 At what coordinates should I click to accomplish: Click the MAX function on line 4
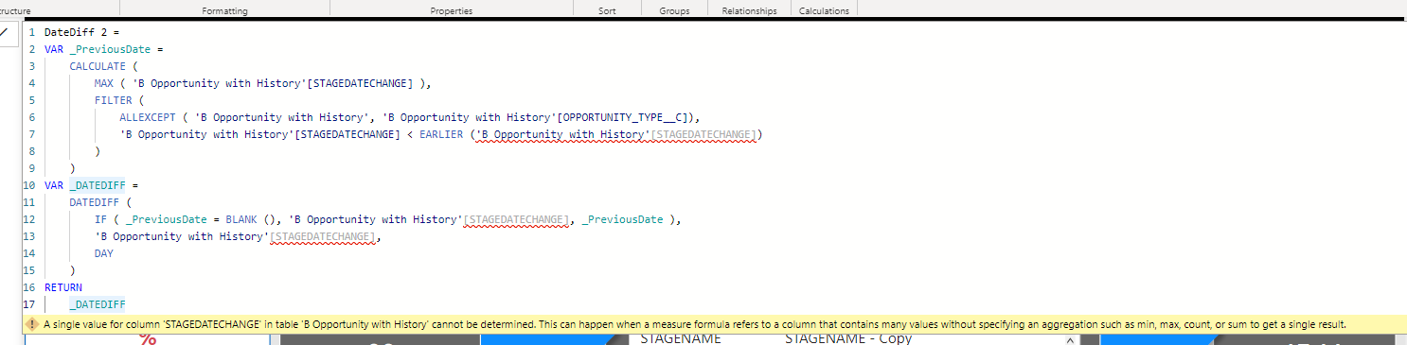103,83
